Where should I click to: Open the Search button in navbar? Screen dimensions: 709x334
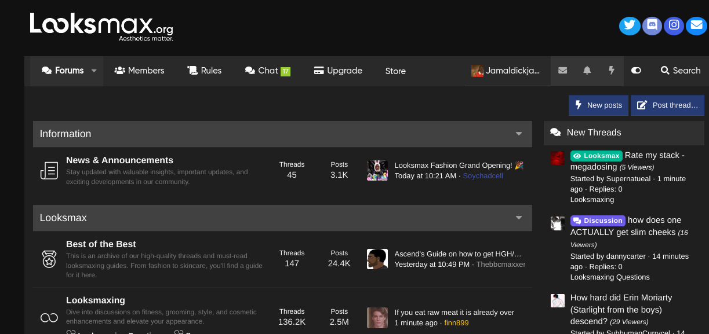(681, 71)
